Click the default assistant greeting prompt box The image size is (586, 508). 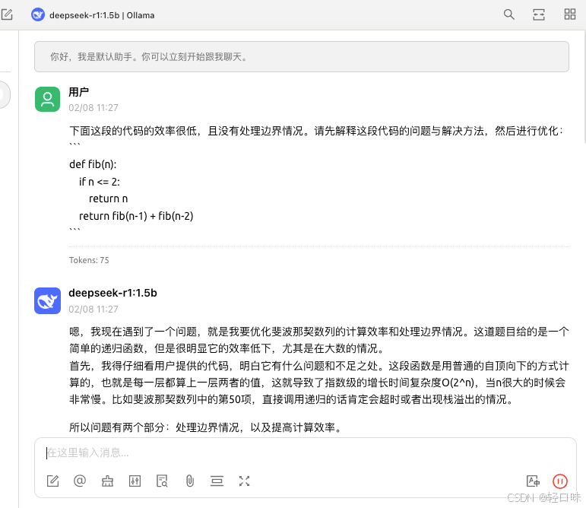point(302,57)
